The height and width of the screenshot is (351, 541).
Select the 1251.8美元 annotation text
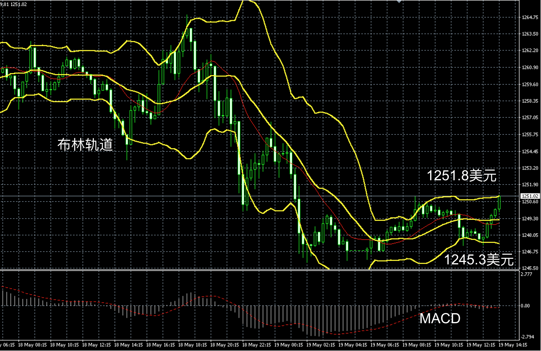461,175
